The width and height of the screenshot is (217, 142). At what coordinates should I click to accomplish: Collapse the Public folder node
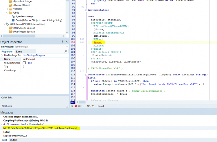pyautogui.click(x=7, y=13)
